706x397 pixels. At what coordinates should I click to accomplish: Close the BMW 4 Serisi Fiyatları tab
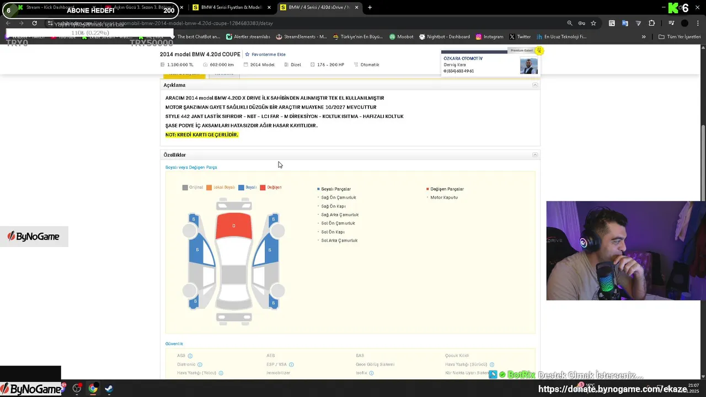(x=269, y=7)
